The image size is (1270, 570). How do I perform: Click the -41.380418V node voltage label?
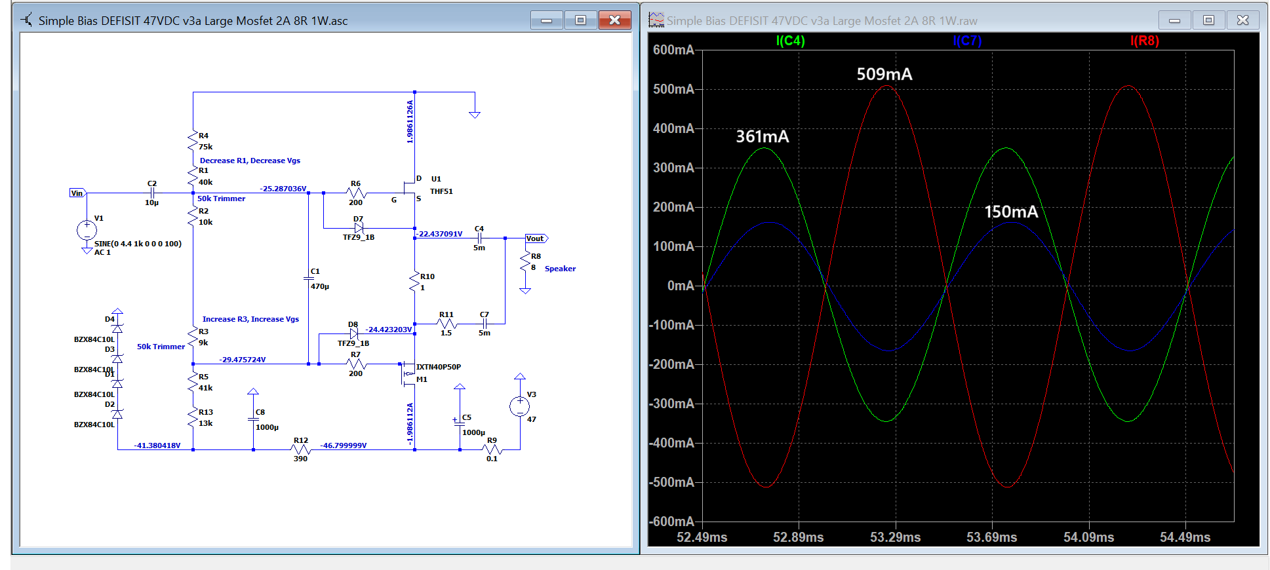157,446
